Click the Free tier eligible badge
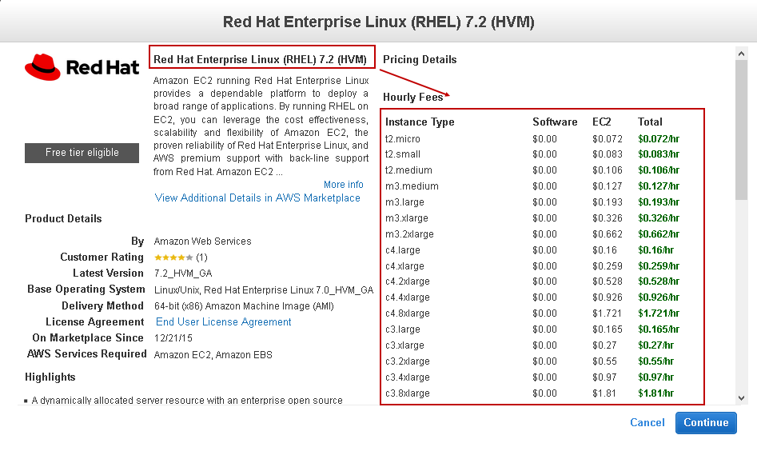This screenshot has height=455, width=757. point(82,153)
